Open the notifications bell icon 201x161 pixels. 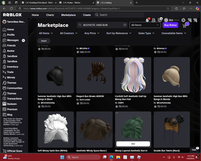(x=148, y=20)
